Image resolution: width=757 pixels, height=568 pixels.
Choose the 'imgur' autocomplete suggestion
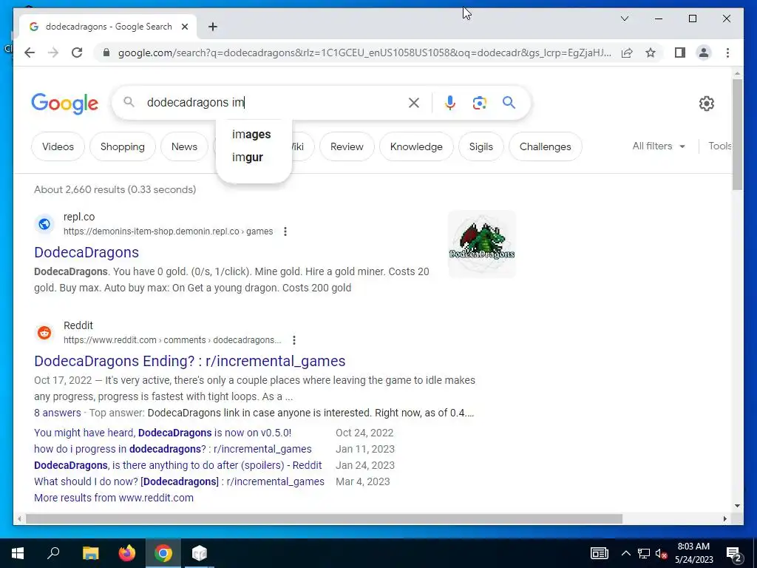[248, 158]
